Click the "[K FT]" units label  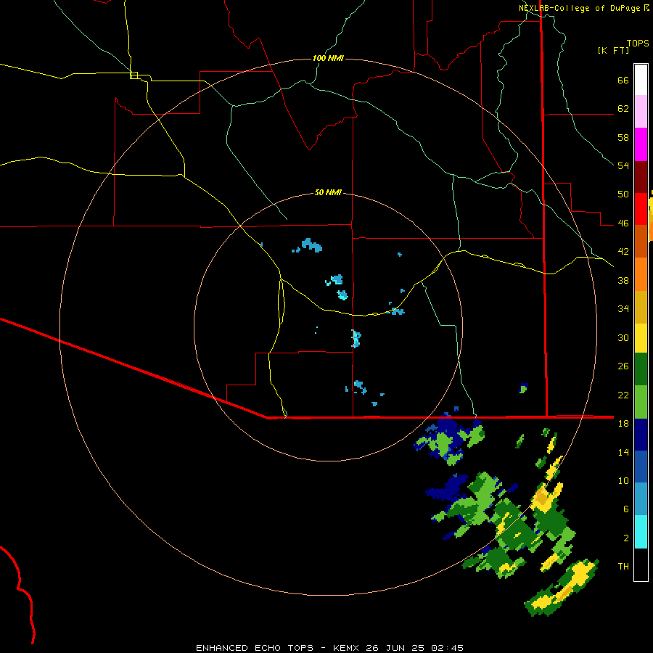click(x=613, y=51)
